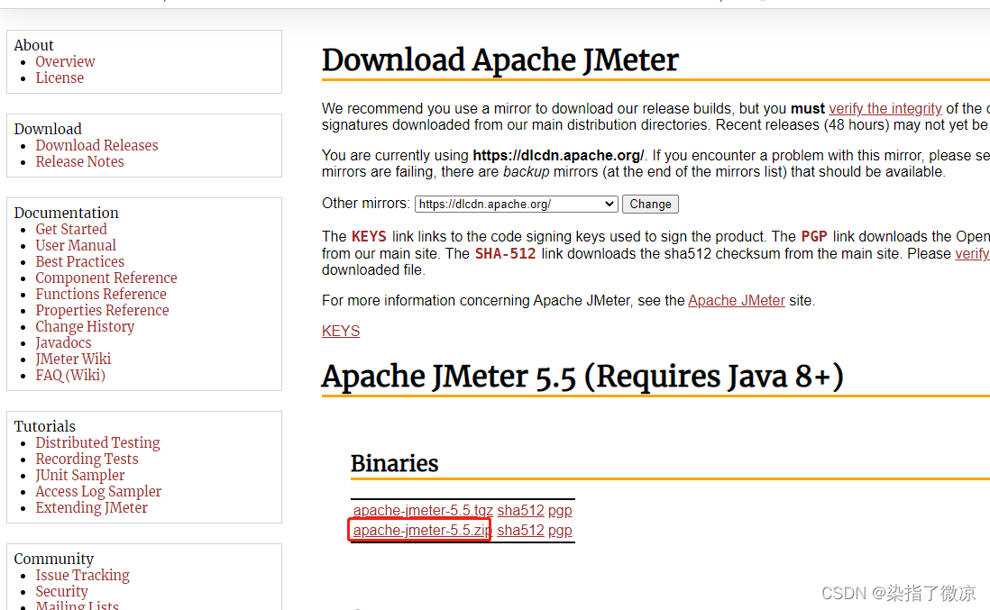Download apache-jmeter-5.5.tgz binary
The height and width of the screenshot is (610, 990).
click(x=423, y=510)
